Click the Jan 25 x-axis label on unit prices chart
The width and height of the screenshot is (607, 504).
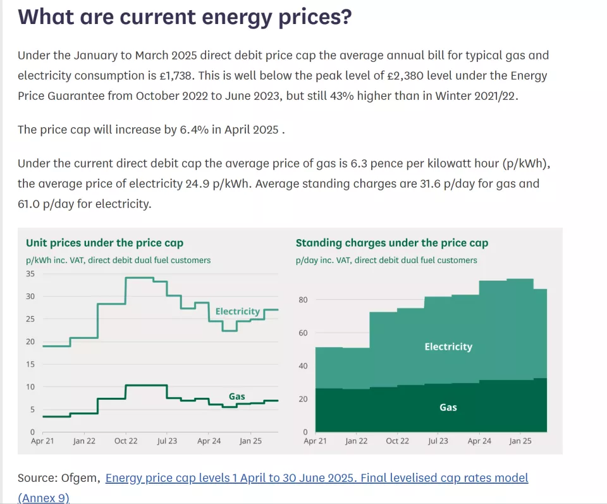pos(250,441)
